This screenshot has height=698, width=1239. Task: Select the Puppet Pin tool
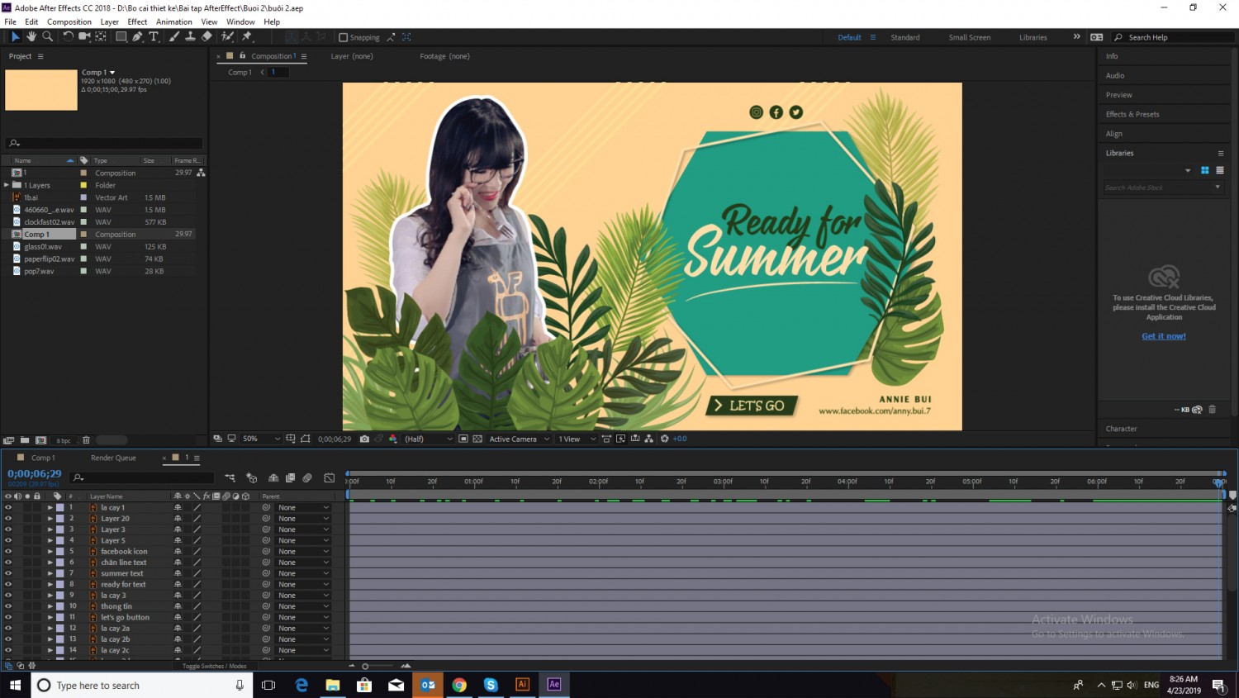pyautogui.click(x=247, y=36)
